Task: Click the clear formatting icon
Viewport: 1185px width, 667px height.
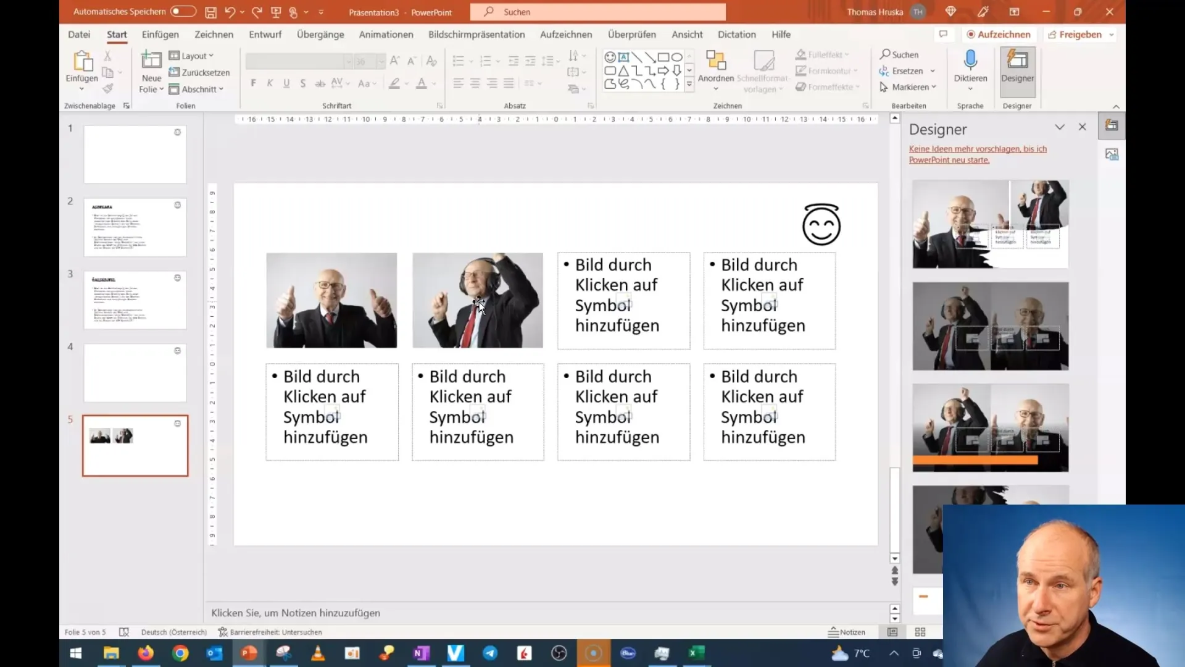Action: 431,61
